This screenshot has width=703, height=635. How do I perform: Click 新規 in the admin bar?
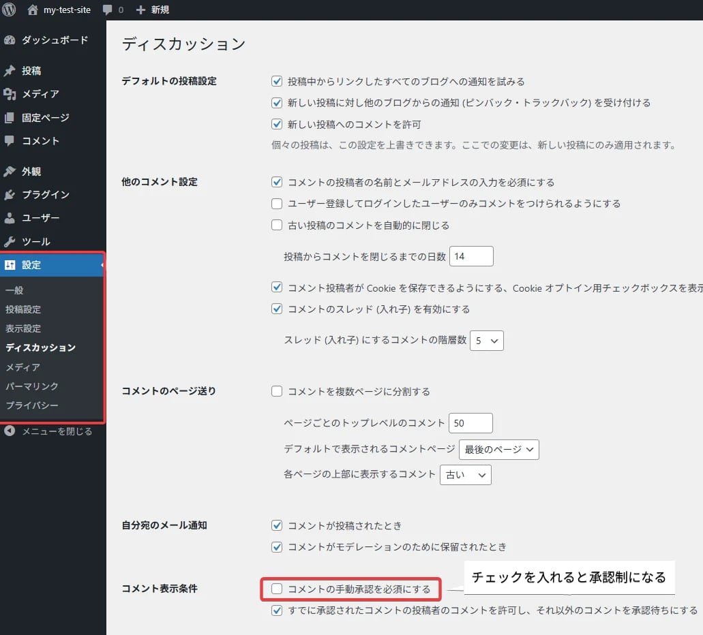(153, 10)
